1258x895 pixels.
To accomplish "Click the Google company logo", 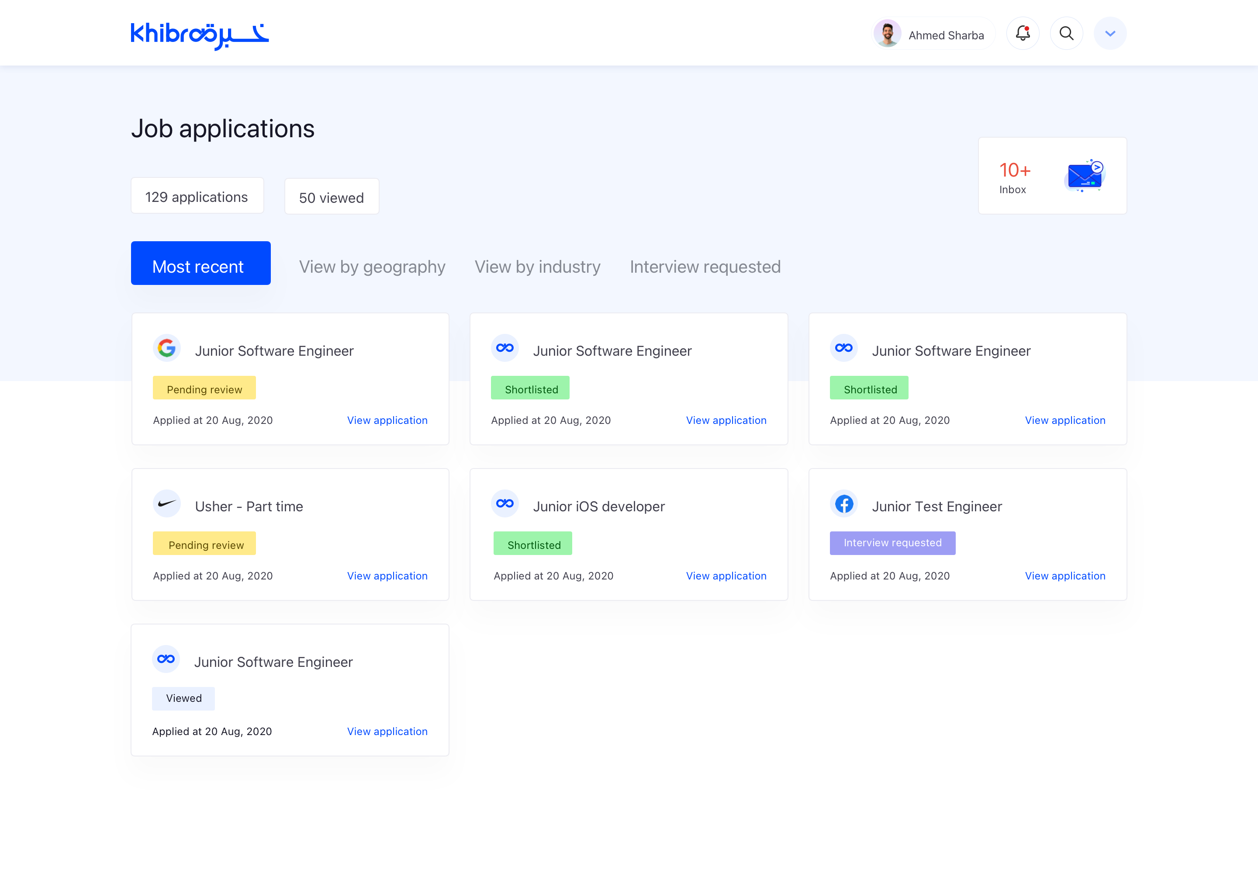I will [167, 348].
